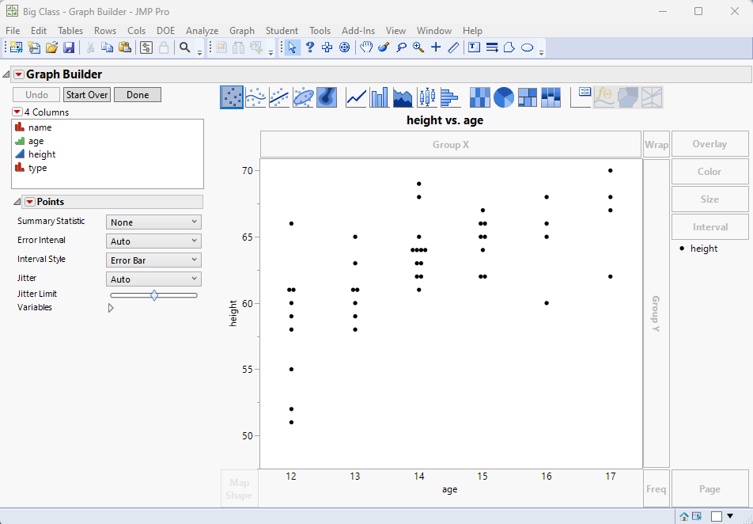The height and width of the screenshot is (524, 753).
Task: Expand the Variables disclosure triangle
Action: point(111,308)
